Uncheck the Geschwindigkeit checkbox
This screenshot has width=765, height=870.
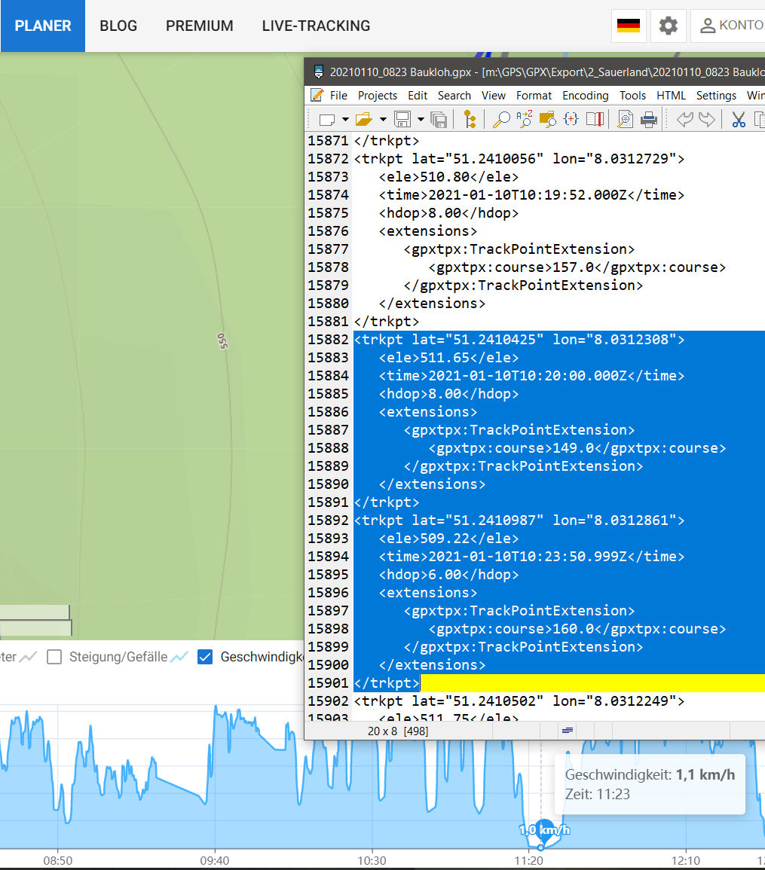pyautogui.click(x=204, y=657)
